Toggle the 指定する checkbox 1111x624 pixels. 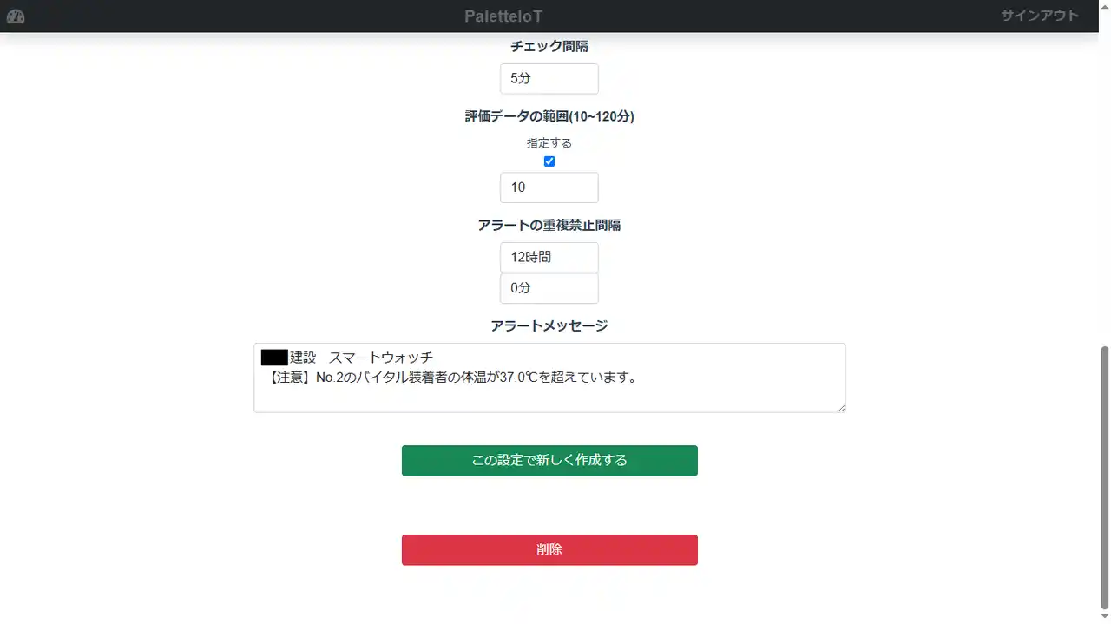click(549, 161)
